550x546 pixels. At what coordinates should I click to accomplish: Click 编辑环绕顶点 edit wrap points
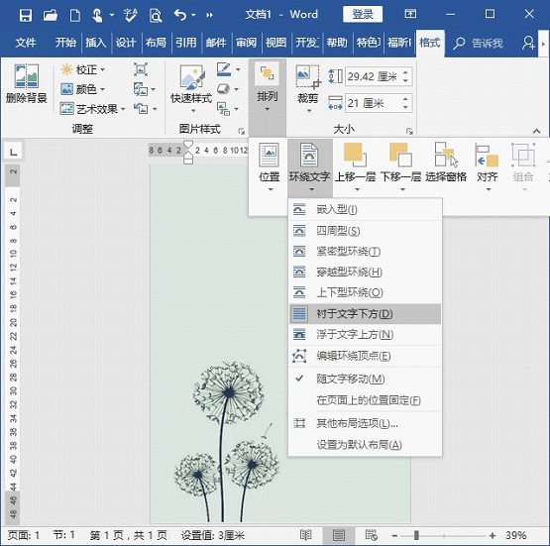click(x=365, y=356)
